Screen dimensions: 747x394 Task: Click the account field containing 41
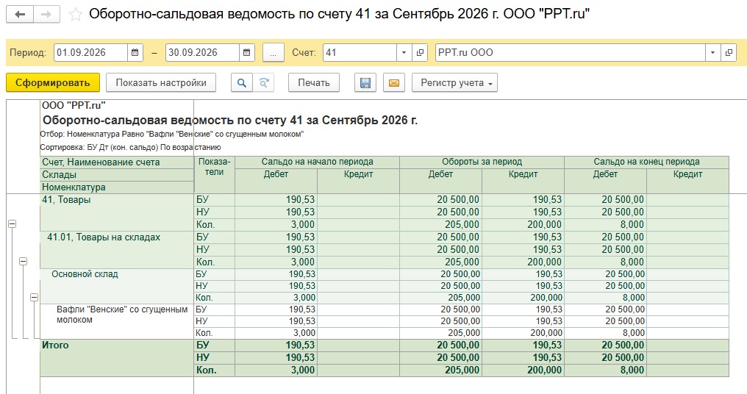360,52
